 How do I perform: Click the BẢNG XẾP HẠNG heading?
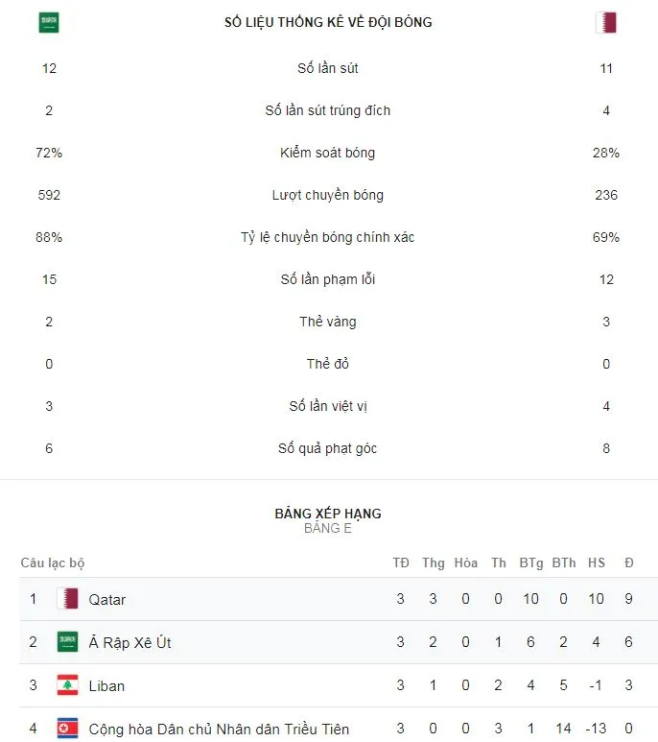click(x=328, y=514)
